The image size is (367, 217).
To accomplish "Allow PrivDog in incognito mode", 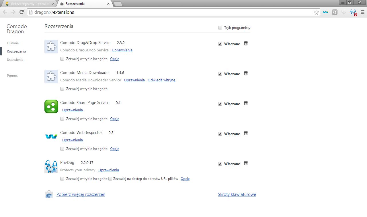I will click(62, 179).
